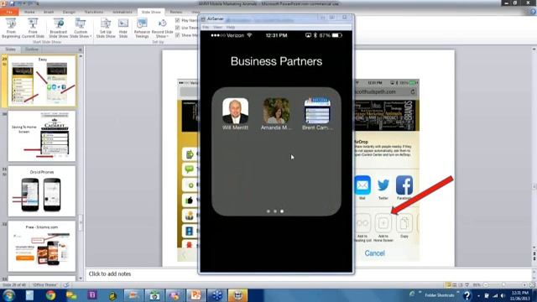The width and height of the screenshot is (537, 302).
Task: Tap the Brent Cam... app icon
Action: click(x=317, y=111)
